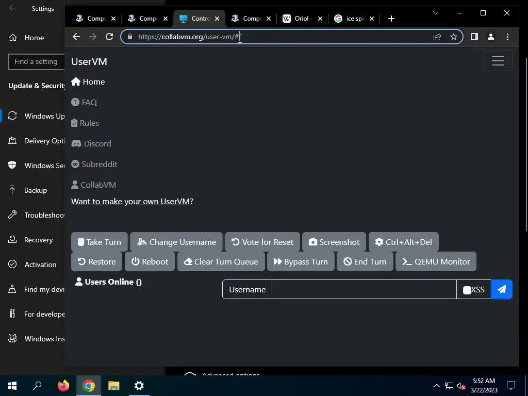The width and height of the screenshot is (528, 396).
Task: Go back using the browser back arrow
Action: [76, 37]
